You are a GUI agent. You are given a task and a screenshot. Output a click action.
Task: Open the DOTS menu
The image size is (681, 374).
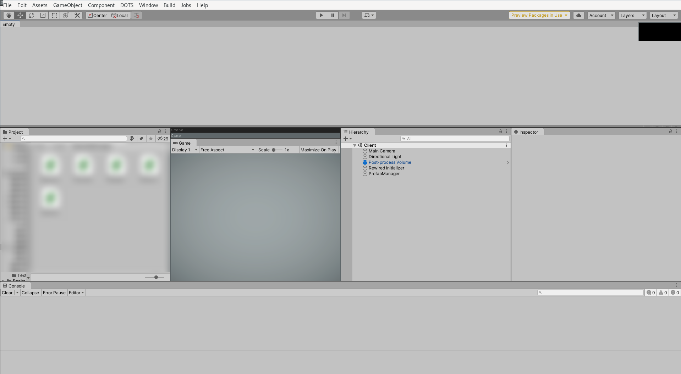click(127, 5)
